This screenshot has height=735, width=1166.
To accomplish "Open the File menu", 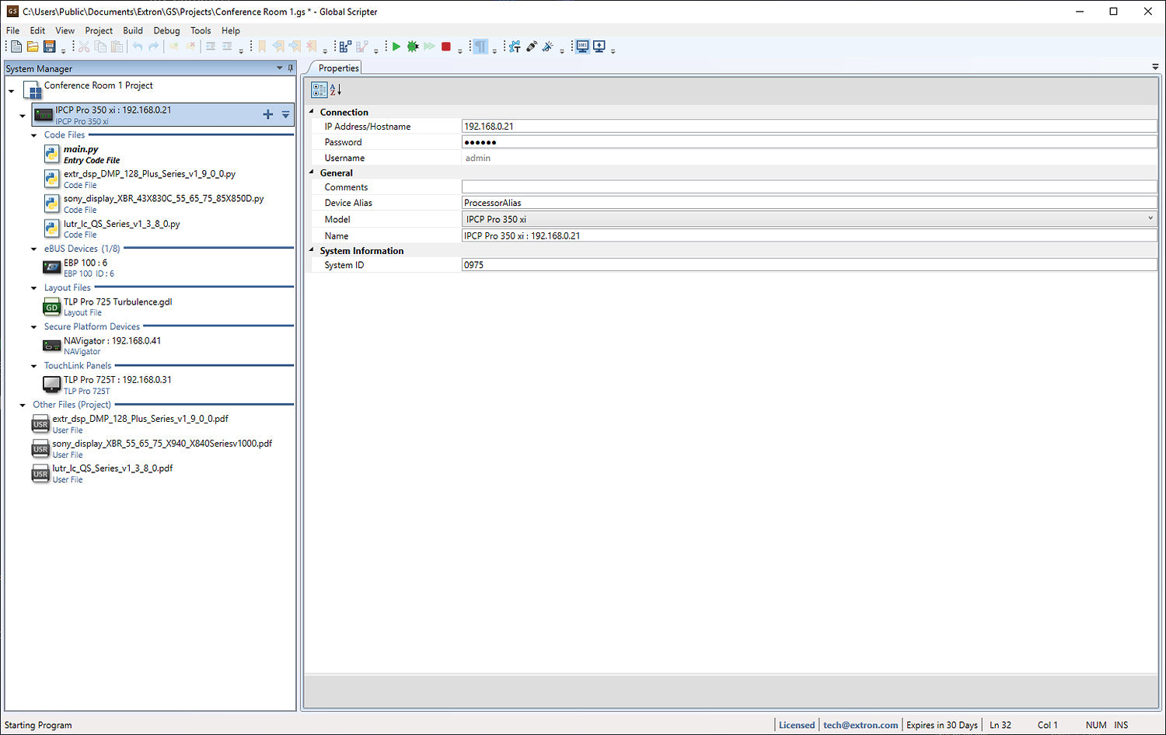I will coord(13,30).
